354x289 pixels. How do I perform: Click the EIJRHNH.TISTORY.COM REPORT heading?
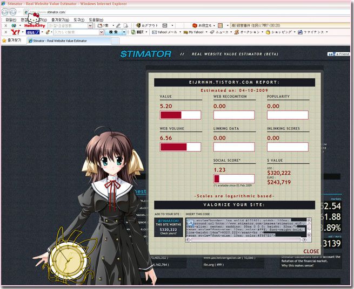tap(235, 82)
